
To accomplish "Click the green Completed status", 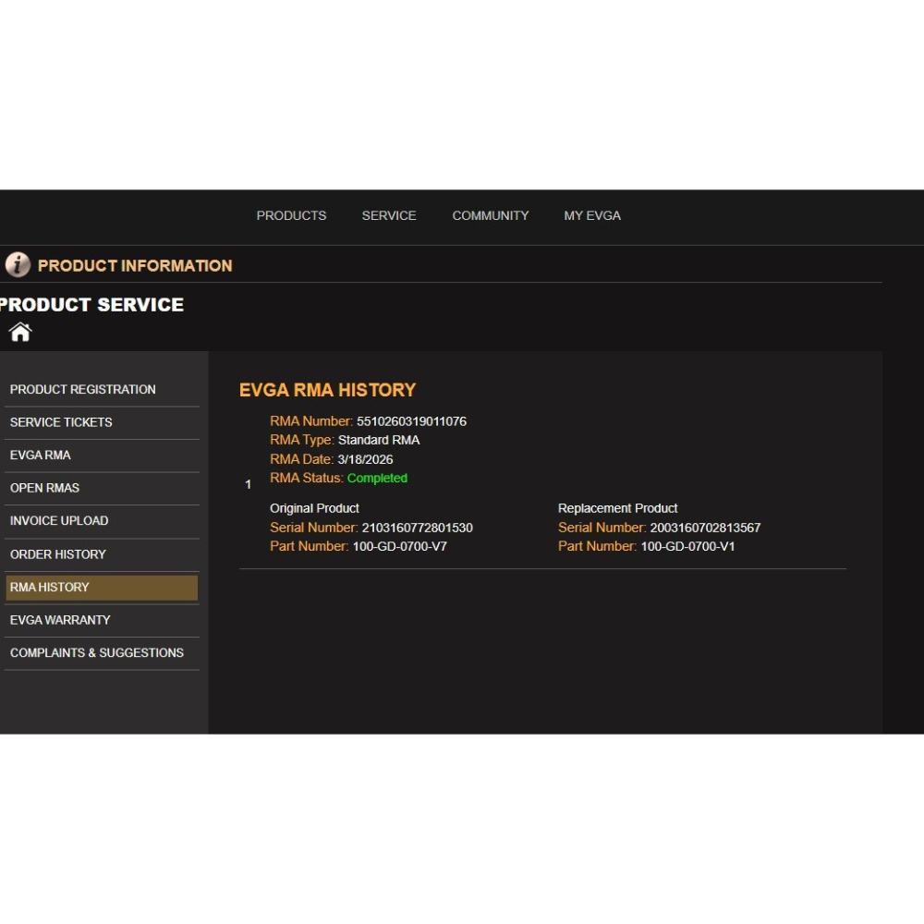I will [377, 478].
